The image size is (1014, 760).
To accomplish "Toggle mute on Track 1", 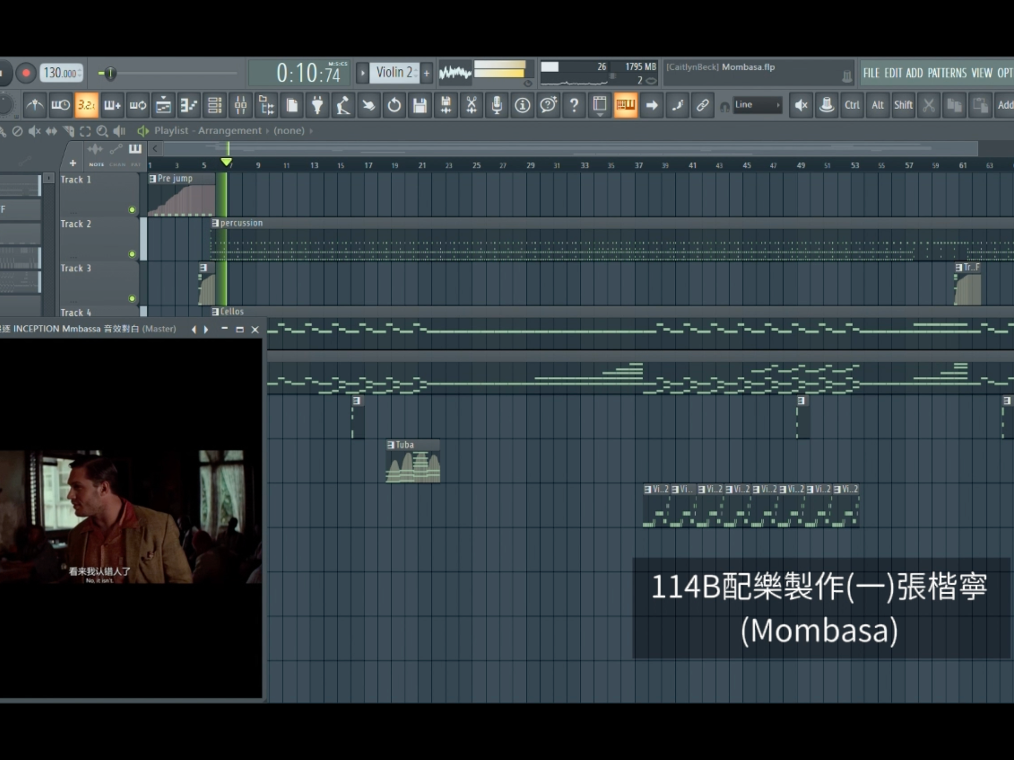I will click(132, 210).
